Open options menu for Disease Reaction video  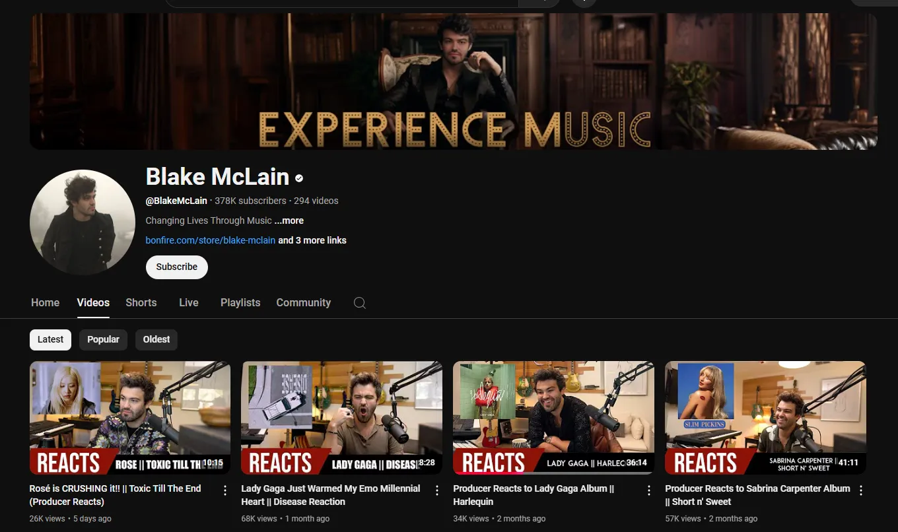(437, 490)
